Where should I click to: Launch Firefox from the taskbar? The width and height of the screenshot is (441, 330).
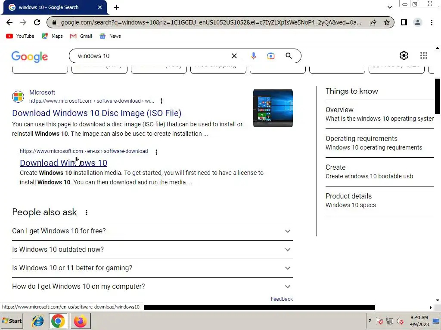80,321
